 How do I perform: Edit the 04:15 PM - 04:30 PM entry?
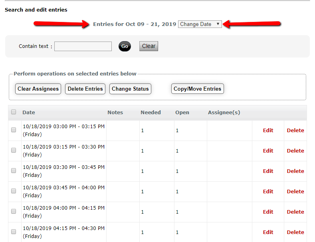(268, 232)
